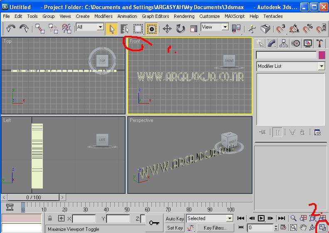Viewport: 329px width, 233px height.
Task: Click the current frame number field
Action: (x=260, y=228)
